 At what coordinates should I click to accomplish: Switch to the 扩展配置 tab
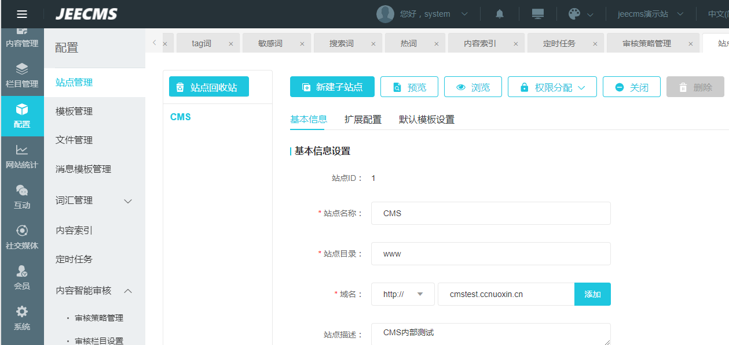363,120
